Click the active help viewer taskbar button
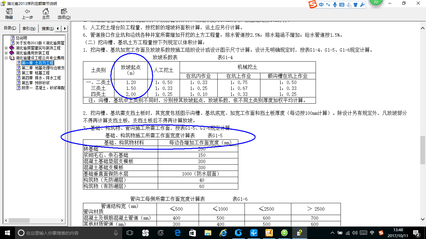The width and height of the screenshot is (426, 239). [x=299, y=233]
